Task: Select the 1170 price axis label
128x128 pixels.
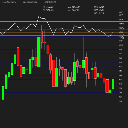Action: click(121, 19)
